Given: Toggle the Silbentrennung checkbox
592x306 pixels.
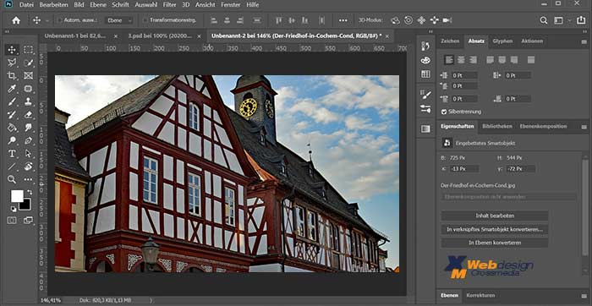Looking at the screenshot, I should tap(444, 112).
